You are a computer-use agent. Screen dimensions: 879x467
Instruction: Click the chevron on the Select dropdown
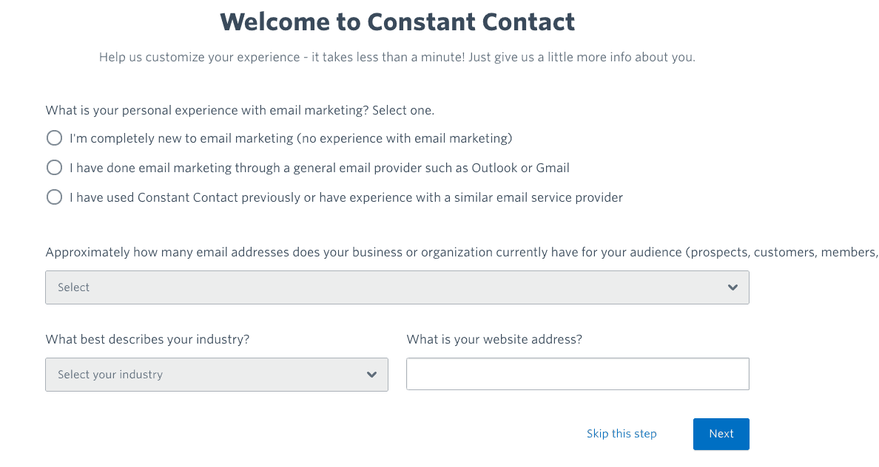coord(732,287)
